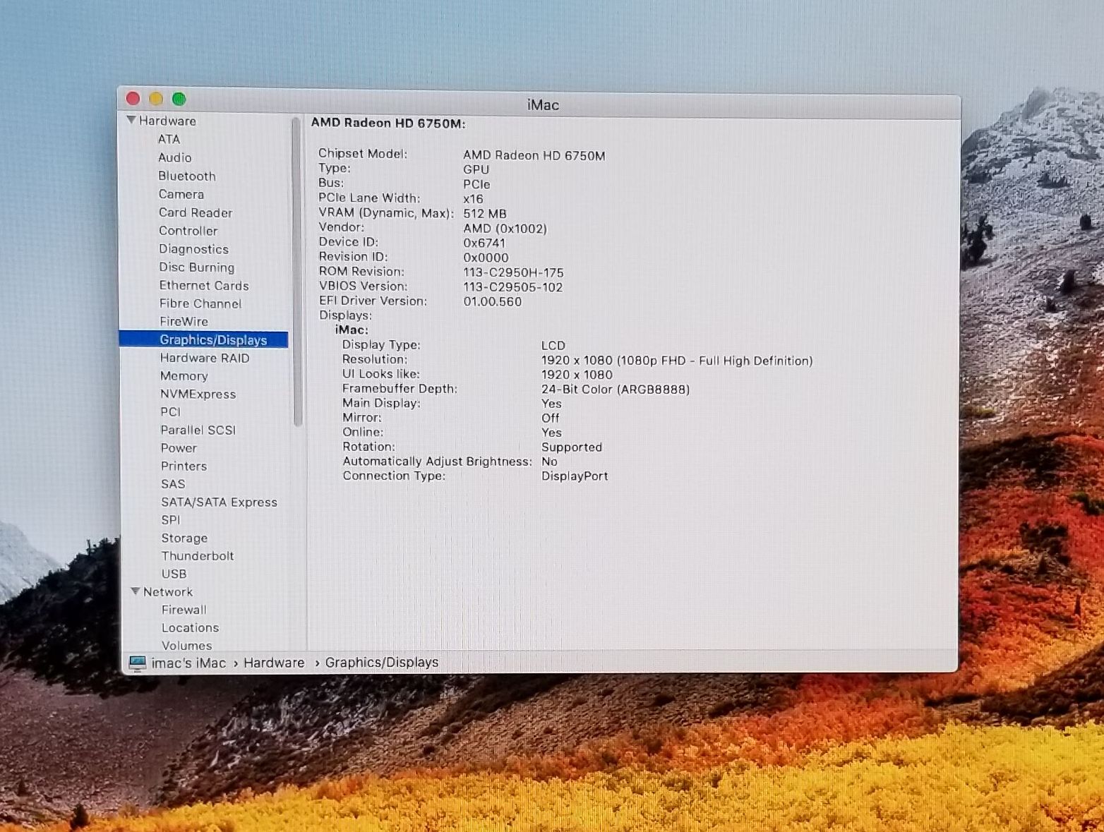Collapse the Network disclosure triangle
This screenshot has width=1104, height=832.
tap(135, 591)
